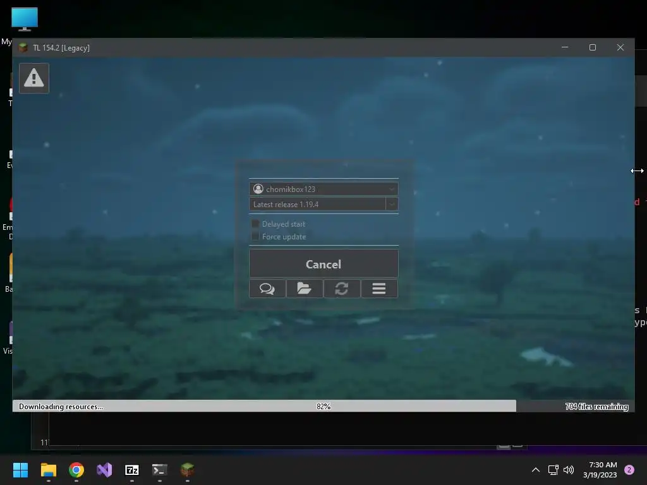The width and height of the screenshot is (647, 485).
Task: Toggle the Force update checkbox
Action: (255, 236)
